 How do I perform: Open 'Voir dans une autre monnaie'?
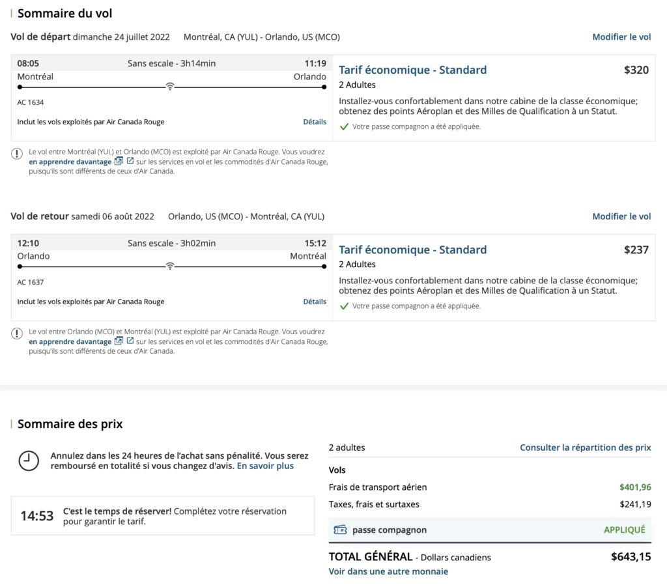[388, 571]
